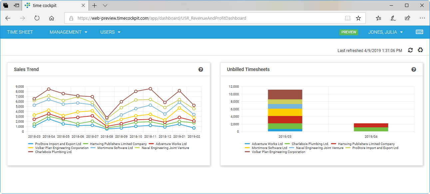
Task: Click the green PREVIEW badge
Action: (349, 32)
